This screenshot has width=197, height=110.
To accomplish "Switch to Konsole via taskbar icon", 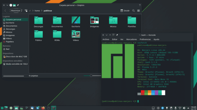I will click(x=54, y=108).
